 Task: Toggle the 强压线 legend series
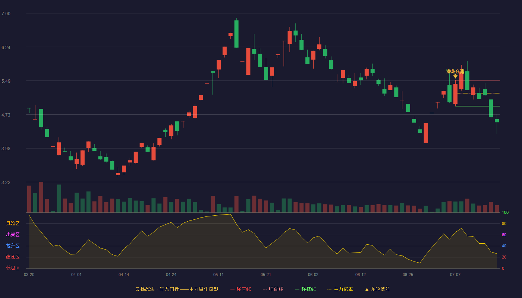pyautogui.click(x=240, y=289)
